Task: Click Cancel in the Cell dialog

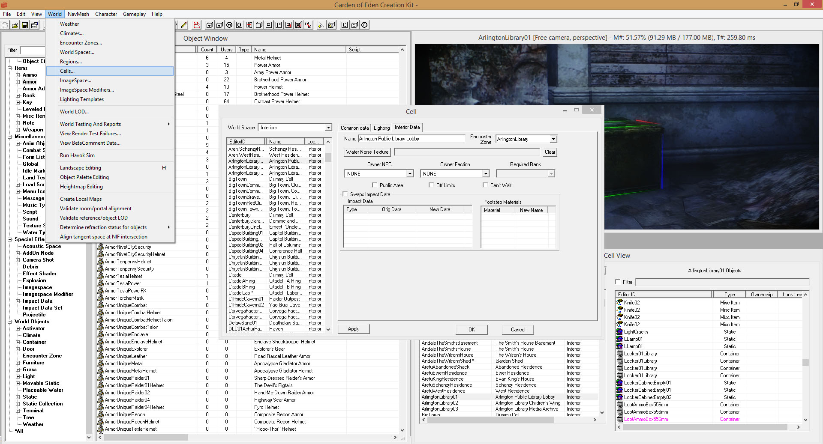Action: point(518,329)
